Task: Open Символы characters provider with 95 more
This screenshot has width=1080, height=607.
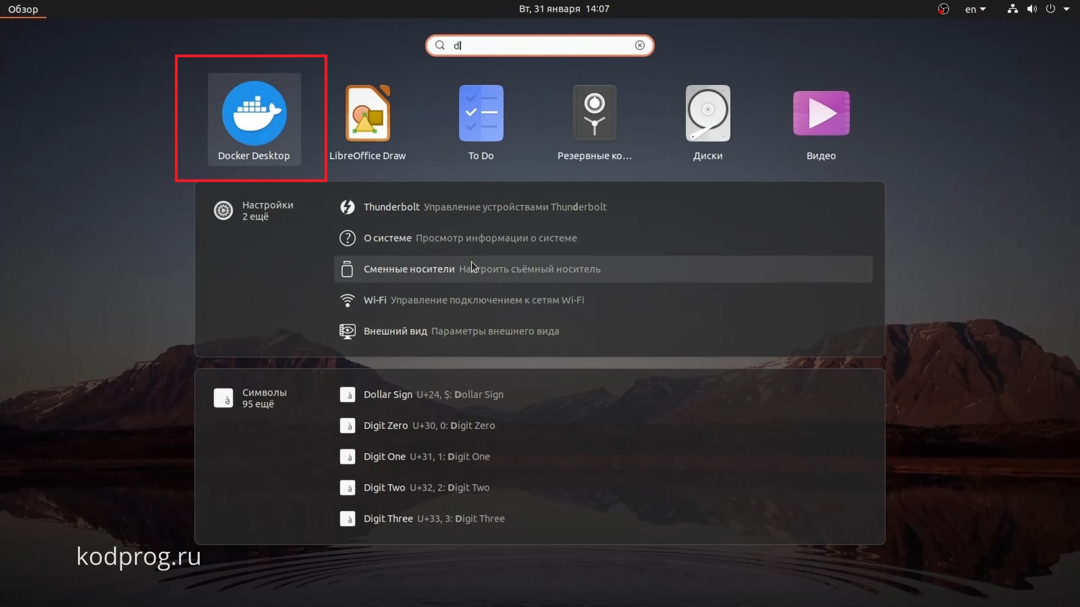Action: pyautogui.click(x=251, y=398)
